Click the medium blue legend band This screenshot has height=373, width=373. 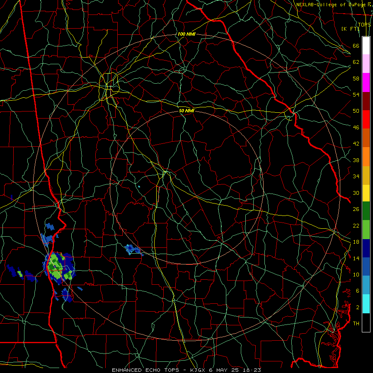366,266
